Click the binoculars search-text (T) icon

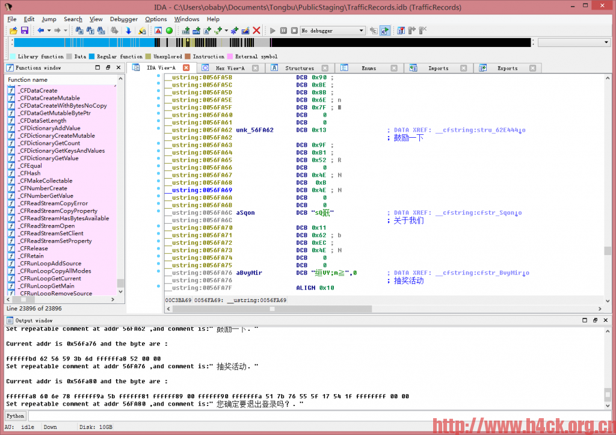tap(90, 31)
